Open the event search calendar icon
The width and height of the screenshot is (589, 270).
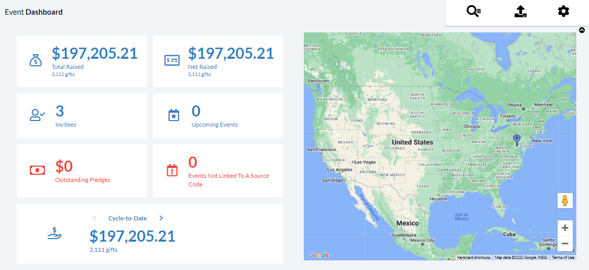coord(474,12)
